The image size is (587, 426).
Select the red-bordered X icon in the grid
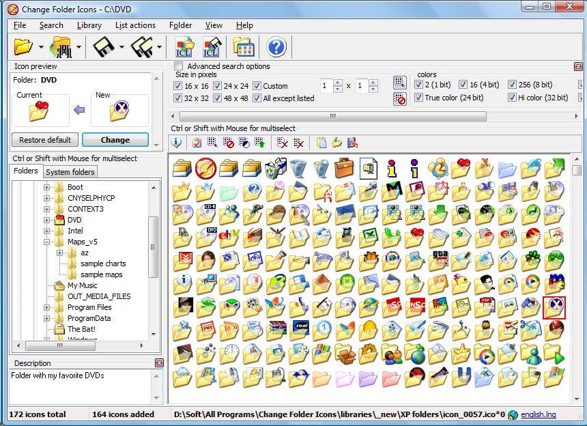554,307
